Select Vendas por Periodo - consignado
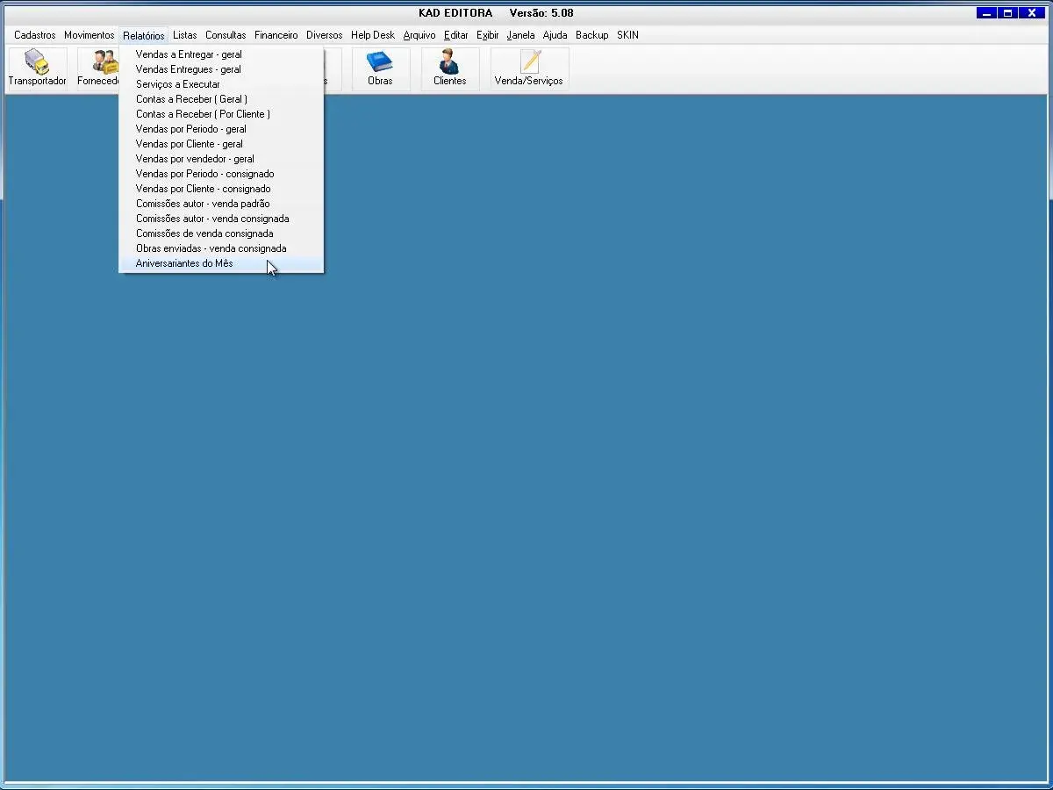Screen dimensions: 1053x790 click(x=204, y=174)
